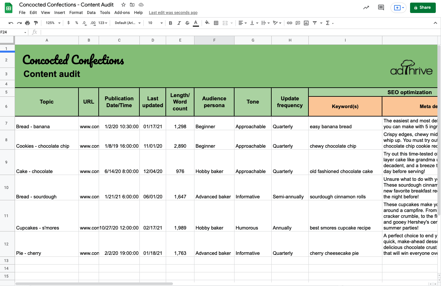The height and width of the screenshot is (286, 441).
Task: Open the number format 123 dropdown
Action: click(x=103, y=23)
